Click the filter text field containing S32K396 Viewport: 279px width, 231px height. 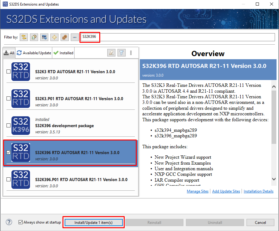(x=178, y=37)
